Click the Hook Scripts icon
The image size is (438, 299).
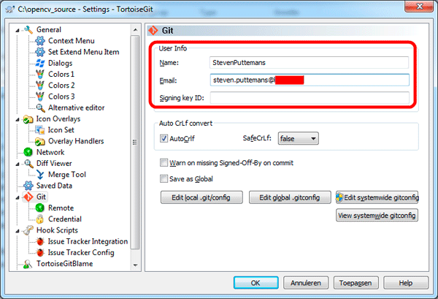[x=28, y=230]
